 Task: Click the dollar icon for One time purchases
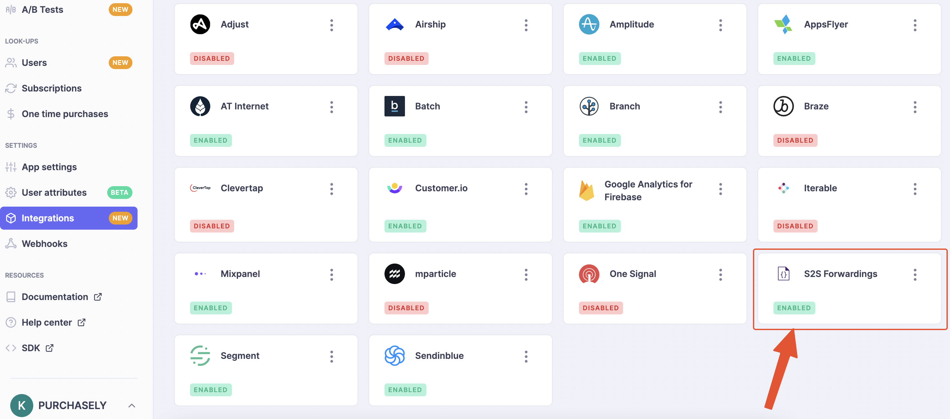click(11, 114)
